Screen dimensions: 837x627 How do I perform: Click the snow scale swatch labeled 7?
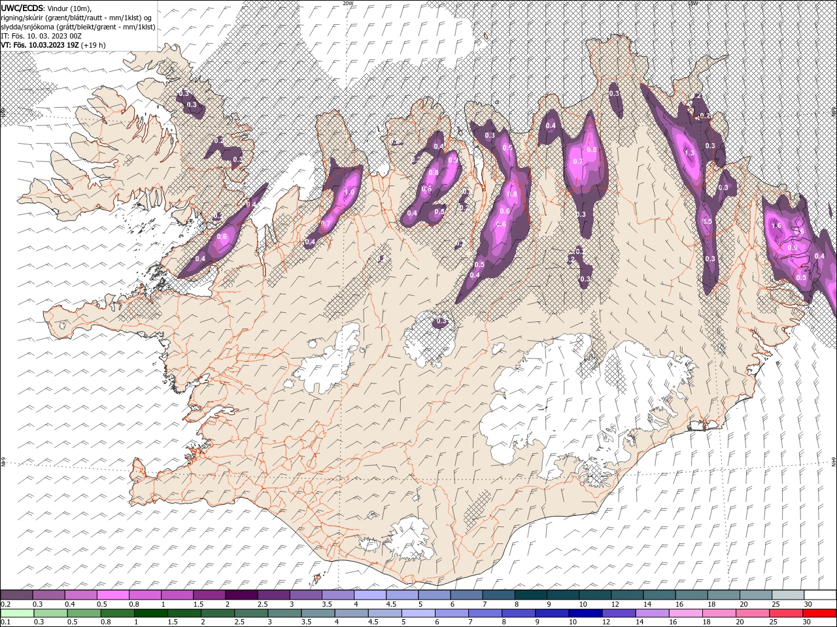pyautogui.click(x=498, y=595)
